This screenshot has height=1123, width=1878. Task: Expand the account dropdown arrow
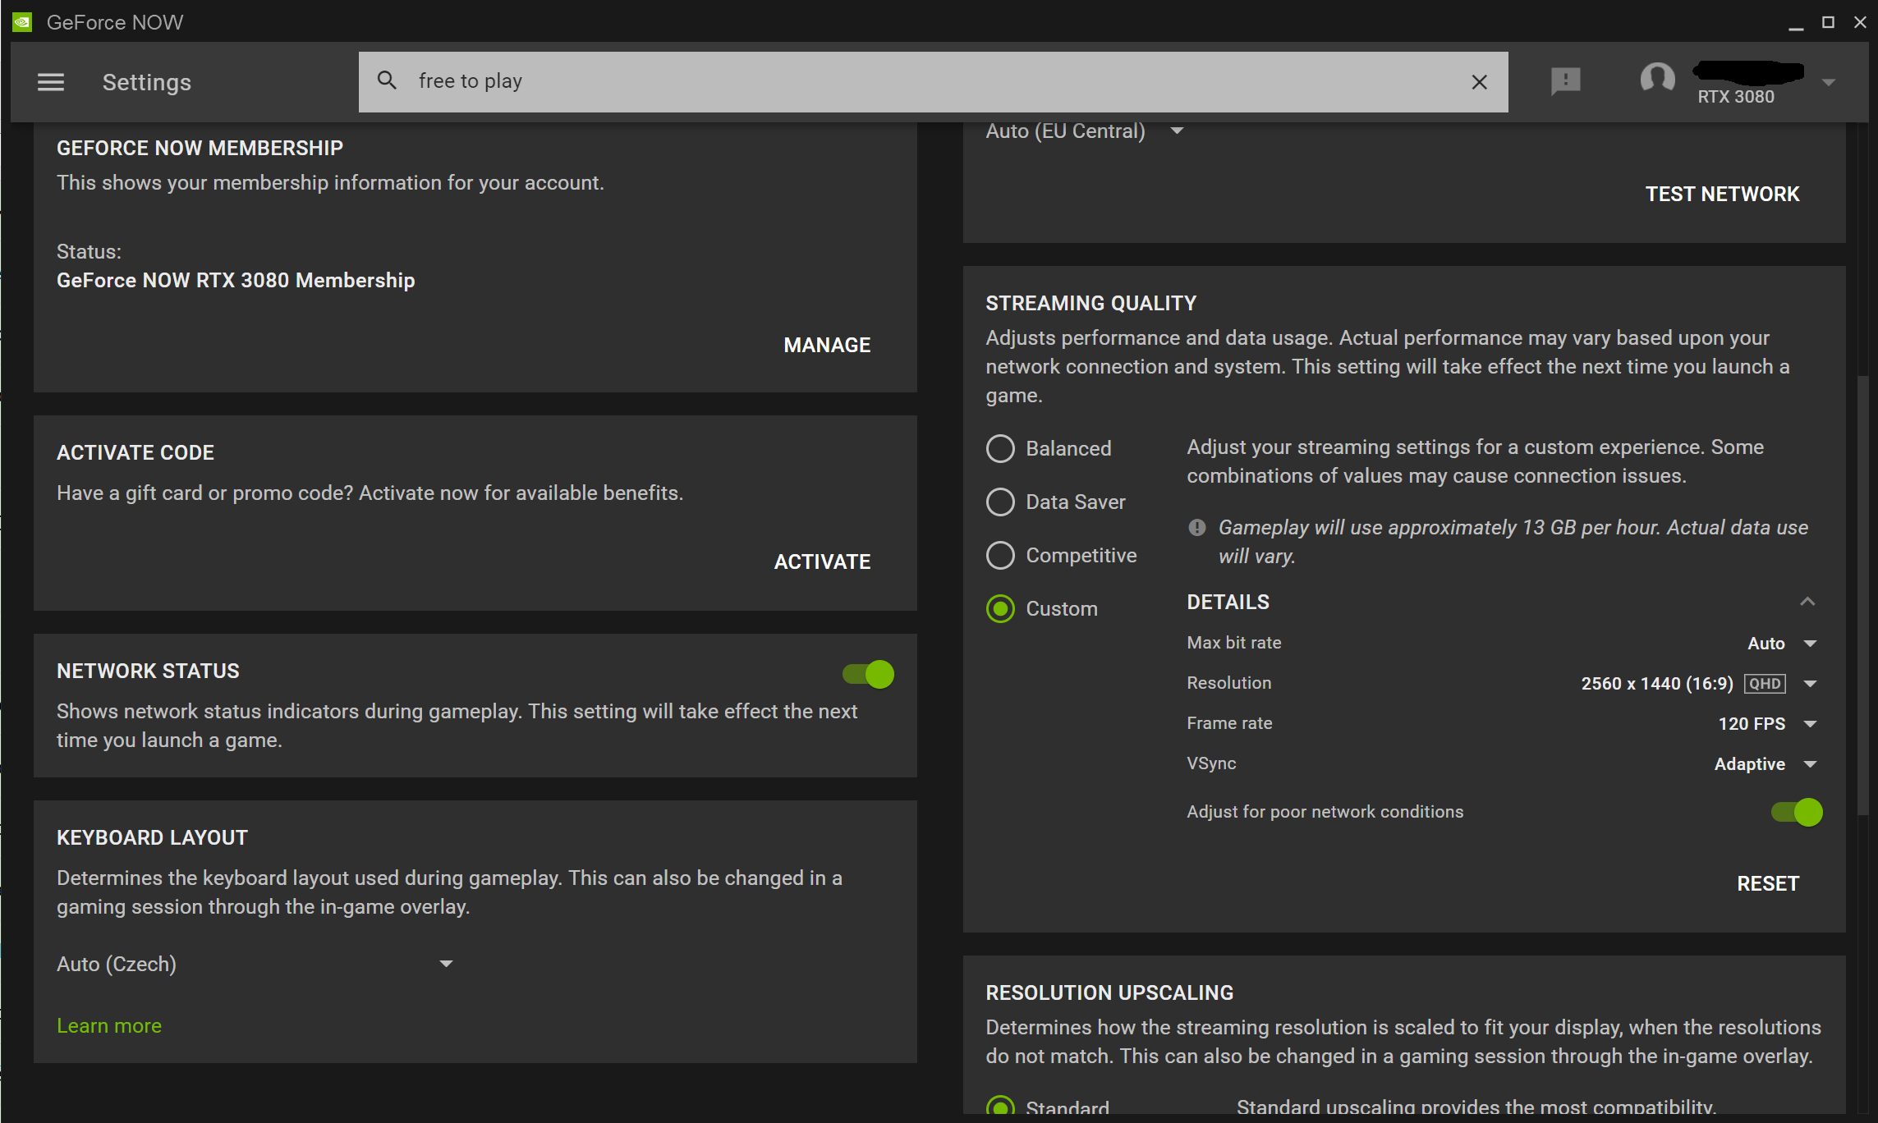pos(1829,82)
